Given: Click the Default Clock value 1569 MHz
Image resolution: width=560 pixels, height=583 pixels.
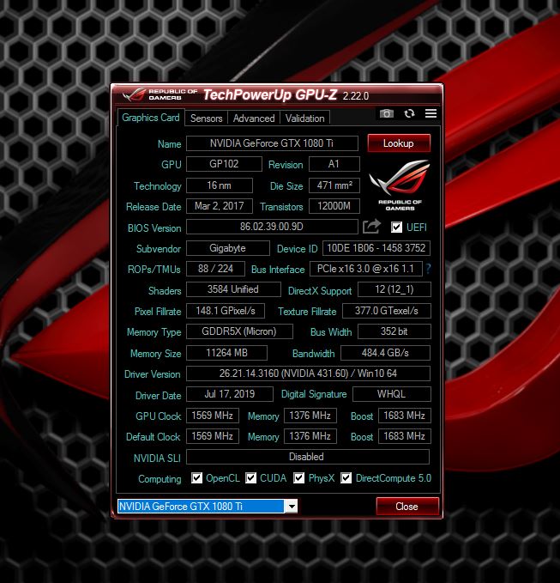Looking at the screenshot, I should (213, 436).
